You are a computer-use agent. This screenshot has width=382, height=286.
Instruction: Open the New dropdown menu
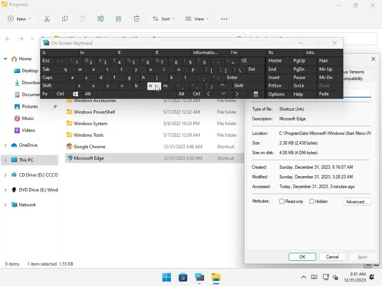pyautogui.click(x=19, y=19)
